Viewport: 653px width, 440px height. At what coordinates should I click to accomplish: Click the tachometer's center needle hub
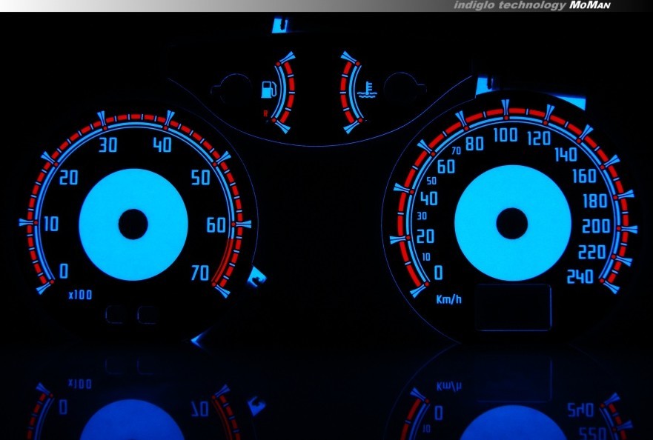[133, 224]
